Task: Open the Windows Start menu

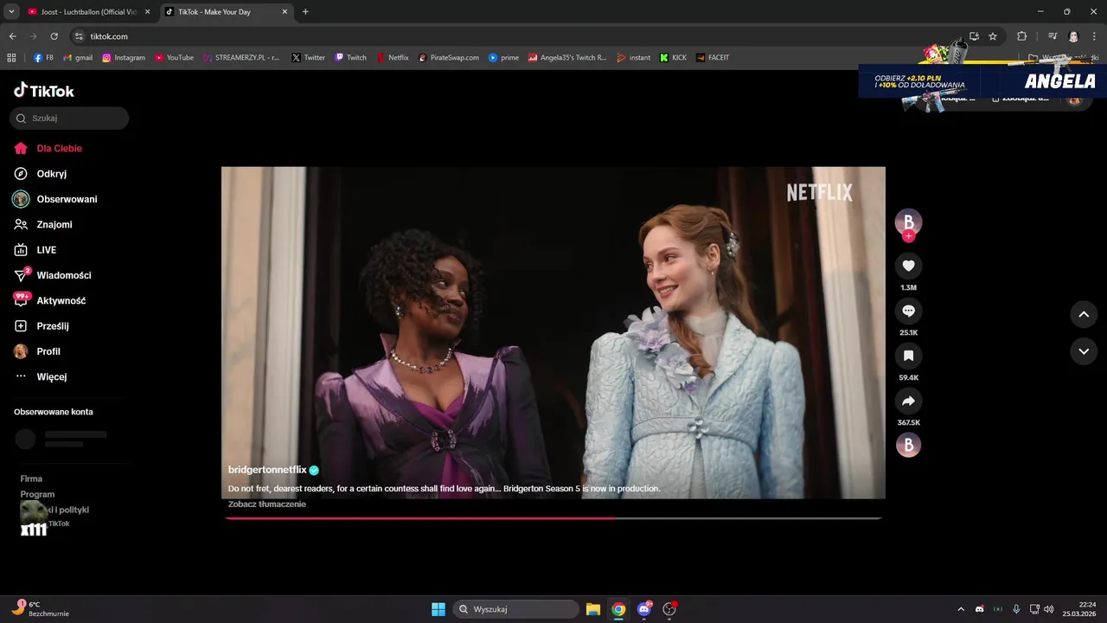Action: pos(438,609)
